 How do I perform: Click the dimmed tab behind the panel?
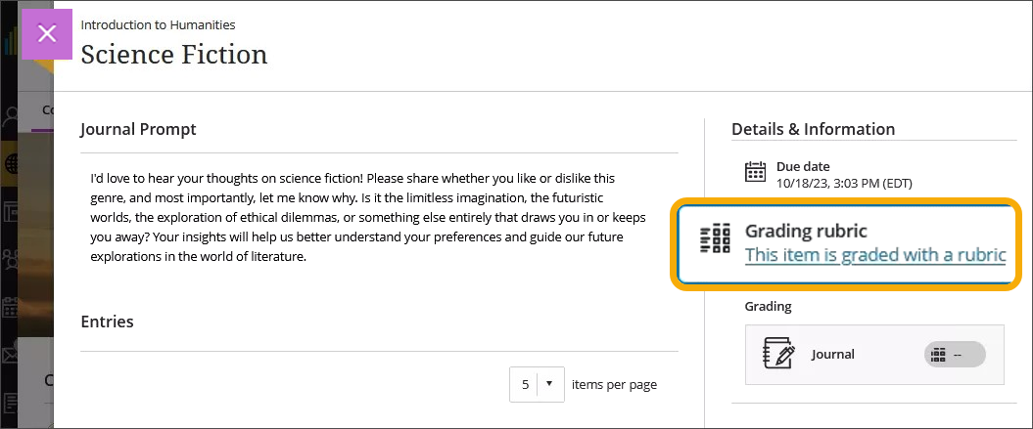click(46, 110)
